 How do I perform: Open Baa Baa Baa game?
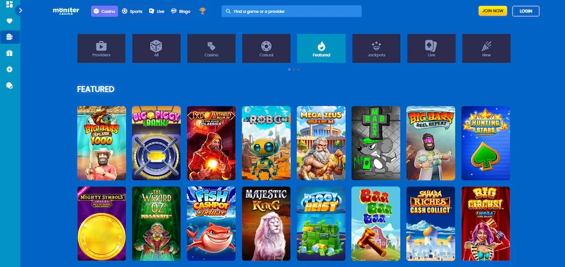[x=376, y=223]
